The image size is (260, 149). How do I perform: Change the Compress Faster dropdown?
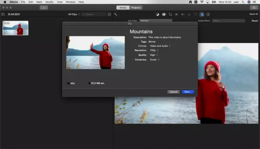(x=155, y=60)
